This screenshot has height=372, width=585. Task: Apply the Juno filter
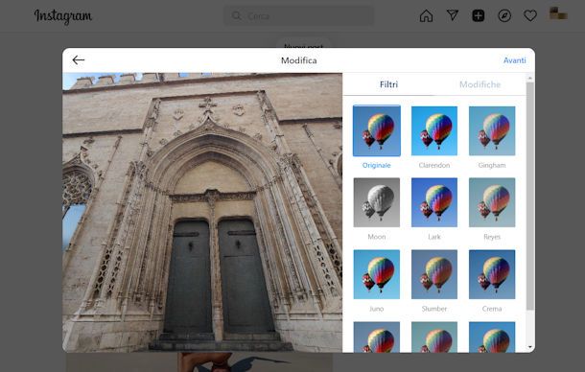[x=377, y=274]
